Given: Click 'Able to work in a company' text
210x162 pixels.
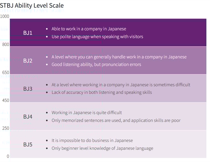Looking at the screenshot, I should pos(89,29).
